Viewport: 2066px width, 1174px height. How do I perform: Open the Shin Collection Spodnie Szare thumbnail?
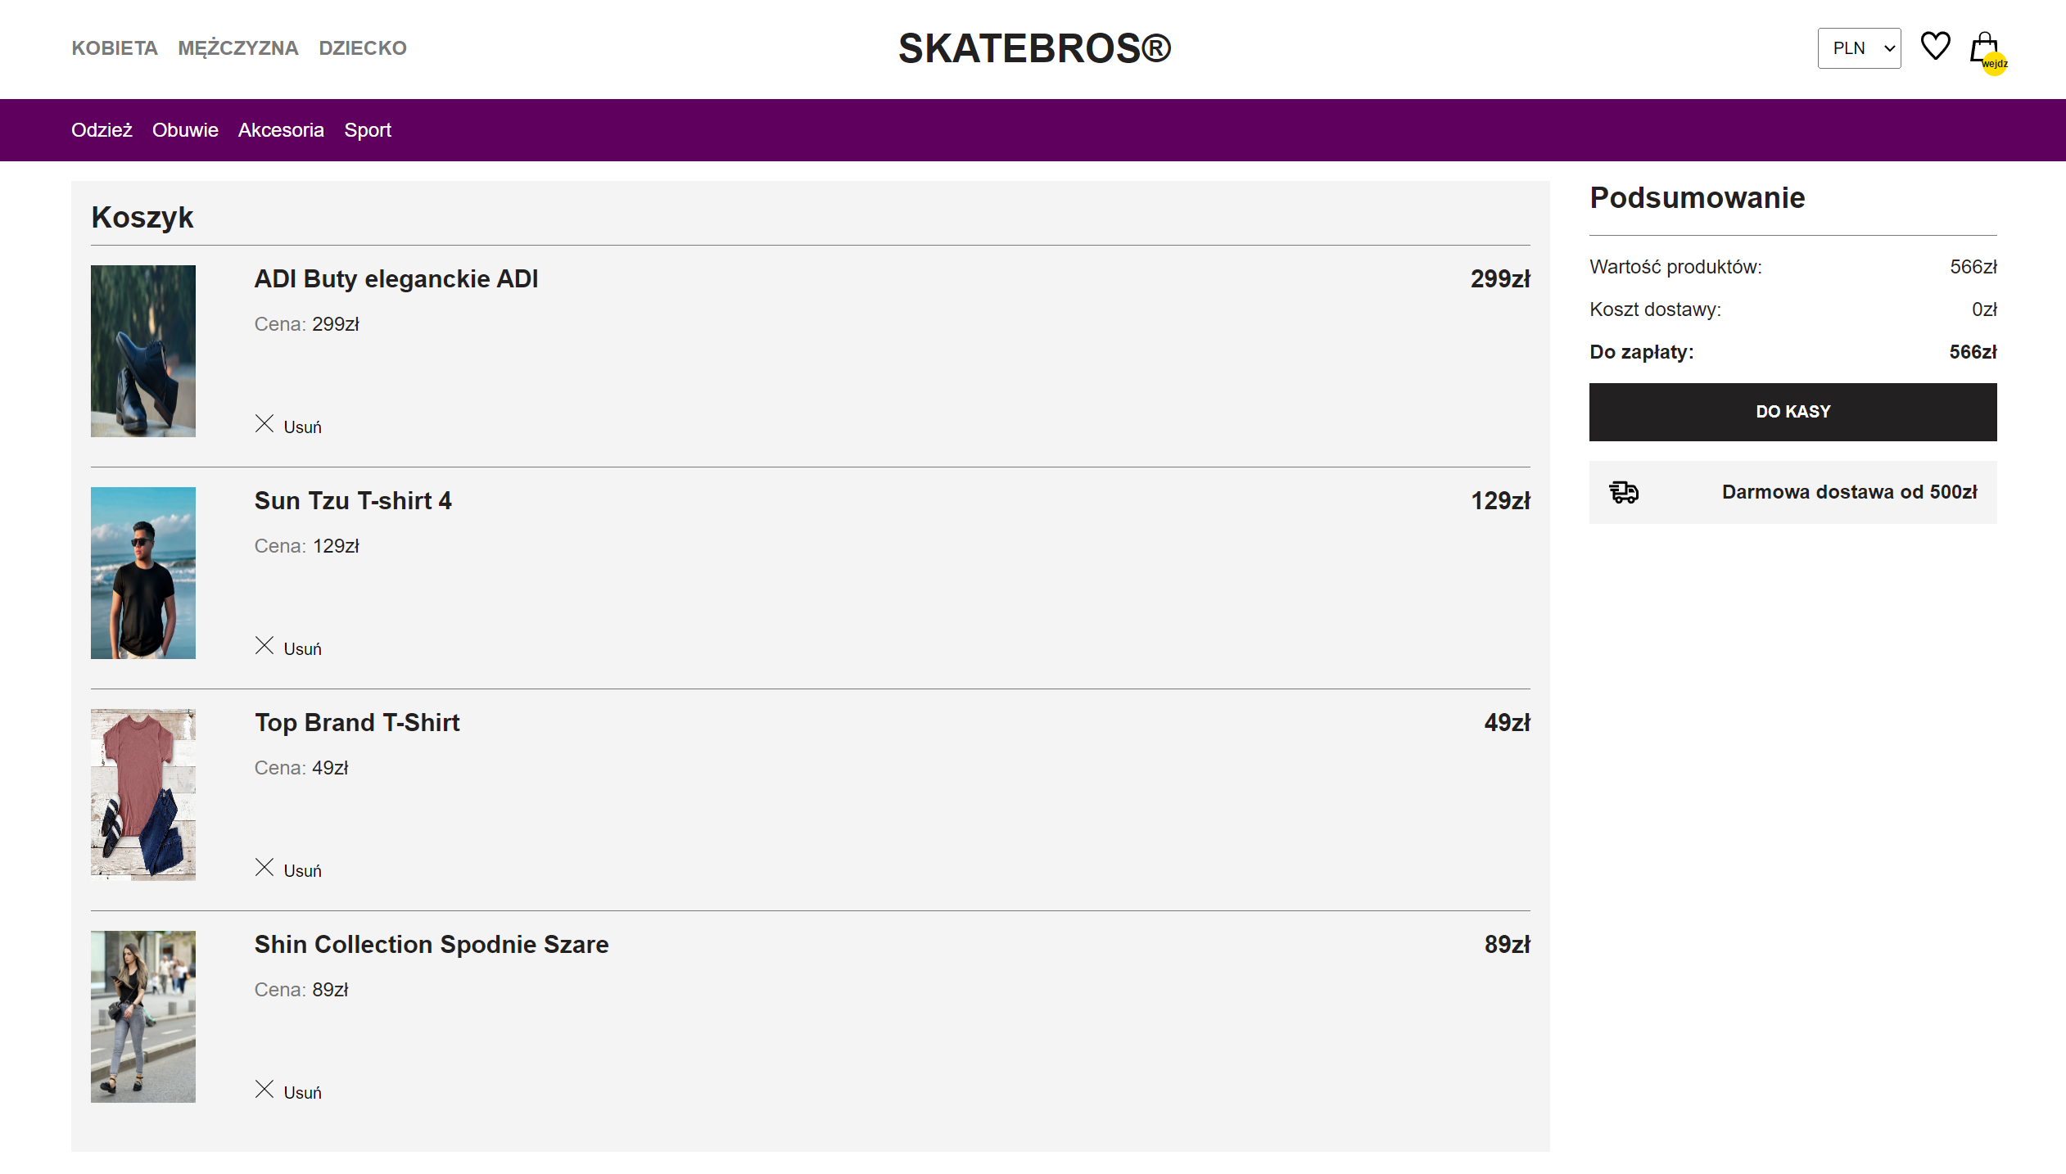point(143,1017)
